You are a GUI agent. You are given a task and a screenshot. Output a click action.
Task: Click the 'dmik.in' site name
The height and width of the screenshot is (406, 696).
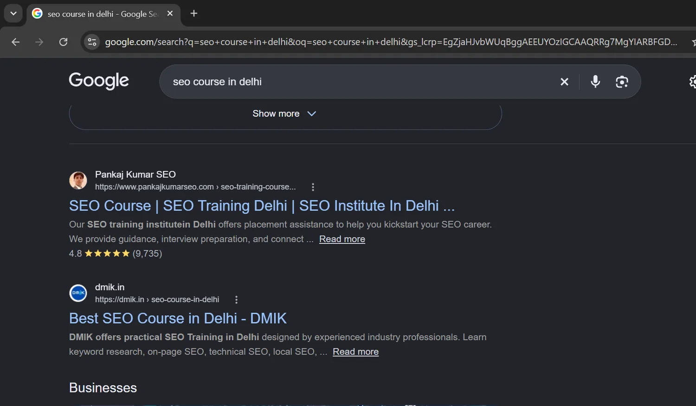[x=110, y=287]
